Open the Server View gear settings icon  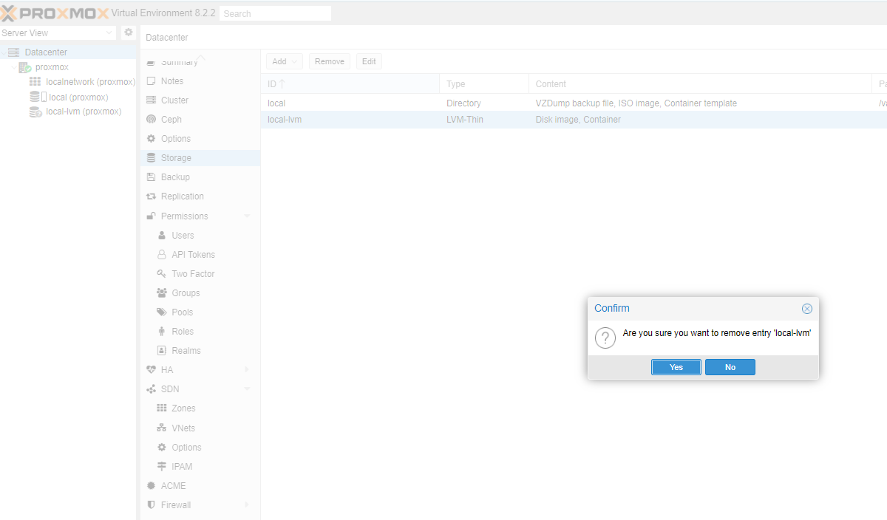coord(129,32)
